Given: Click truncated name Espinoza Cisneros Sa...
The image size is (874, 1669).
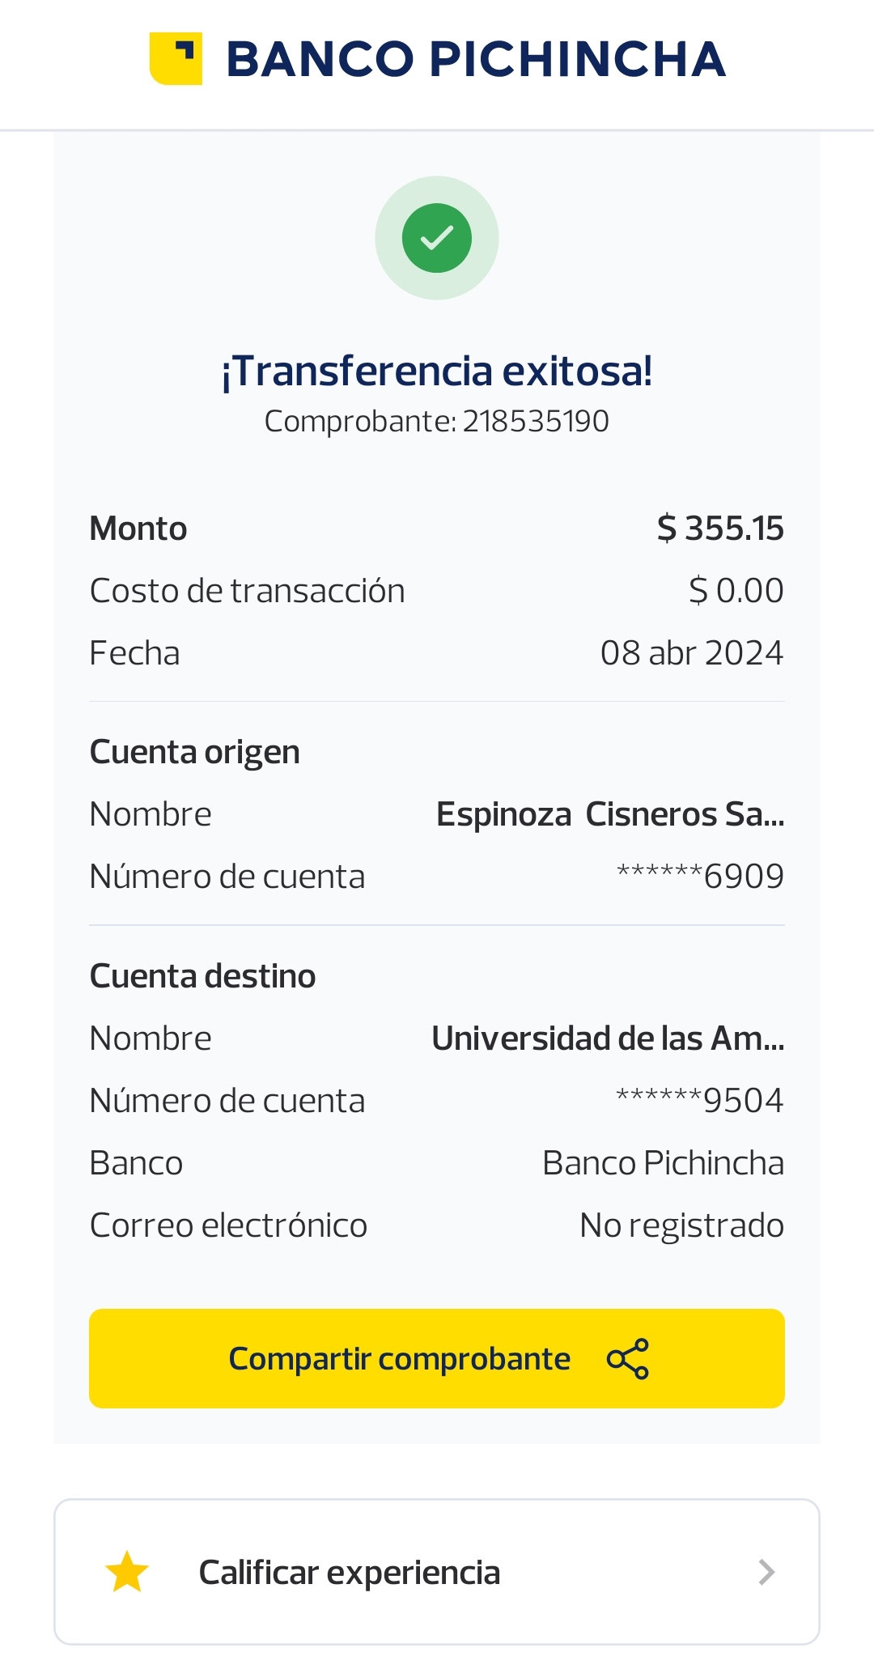Looking at the screenshot, I should (610, 814).
